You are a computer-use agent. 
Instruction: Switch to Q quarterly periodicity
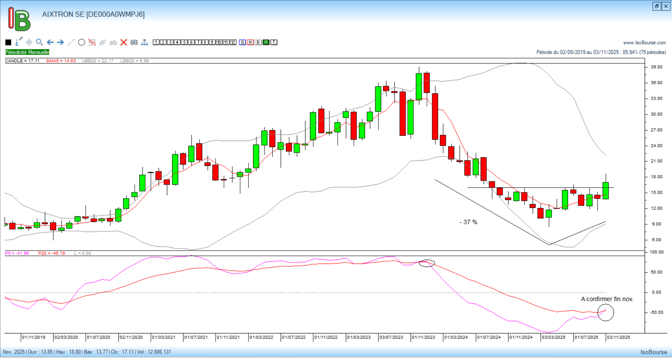[x=243, y=42]
